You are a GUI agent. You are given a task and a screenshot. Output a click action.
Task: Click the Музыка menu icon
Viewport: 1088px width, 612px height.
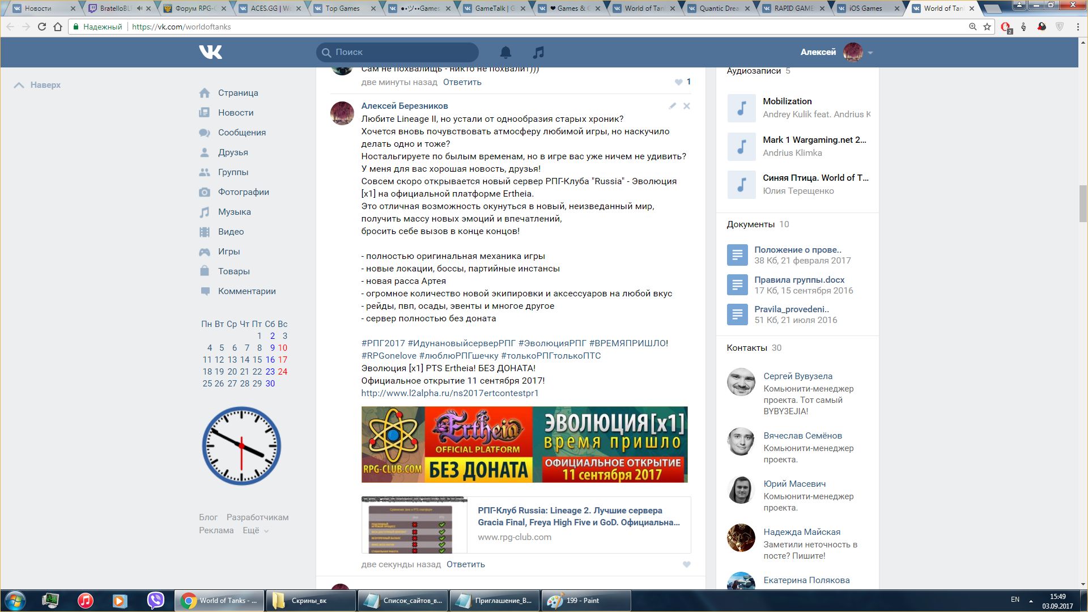(205, 212)
